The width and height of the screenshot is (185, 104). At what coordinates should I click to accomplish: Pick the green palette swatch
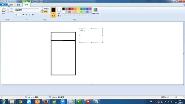(x=82, y=9)
